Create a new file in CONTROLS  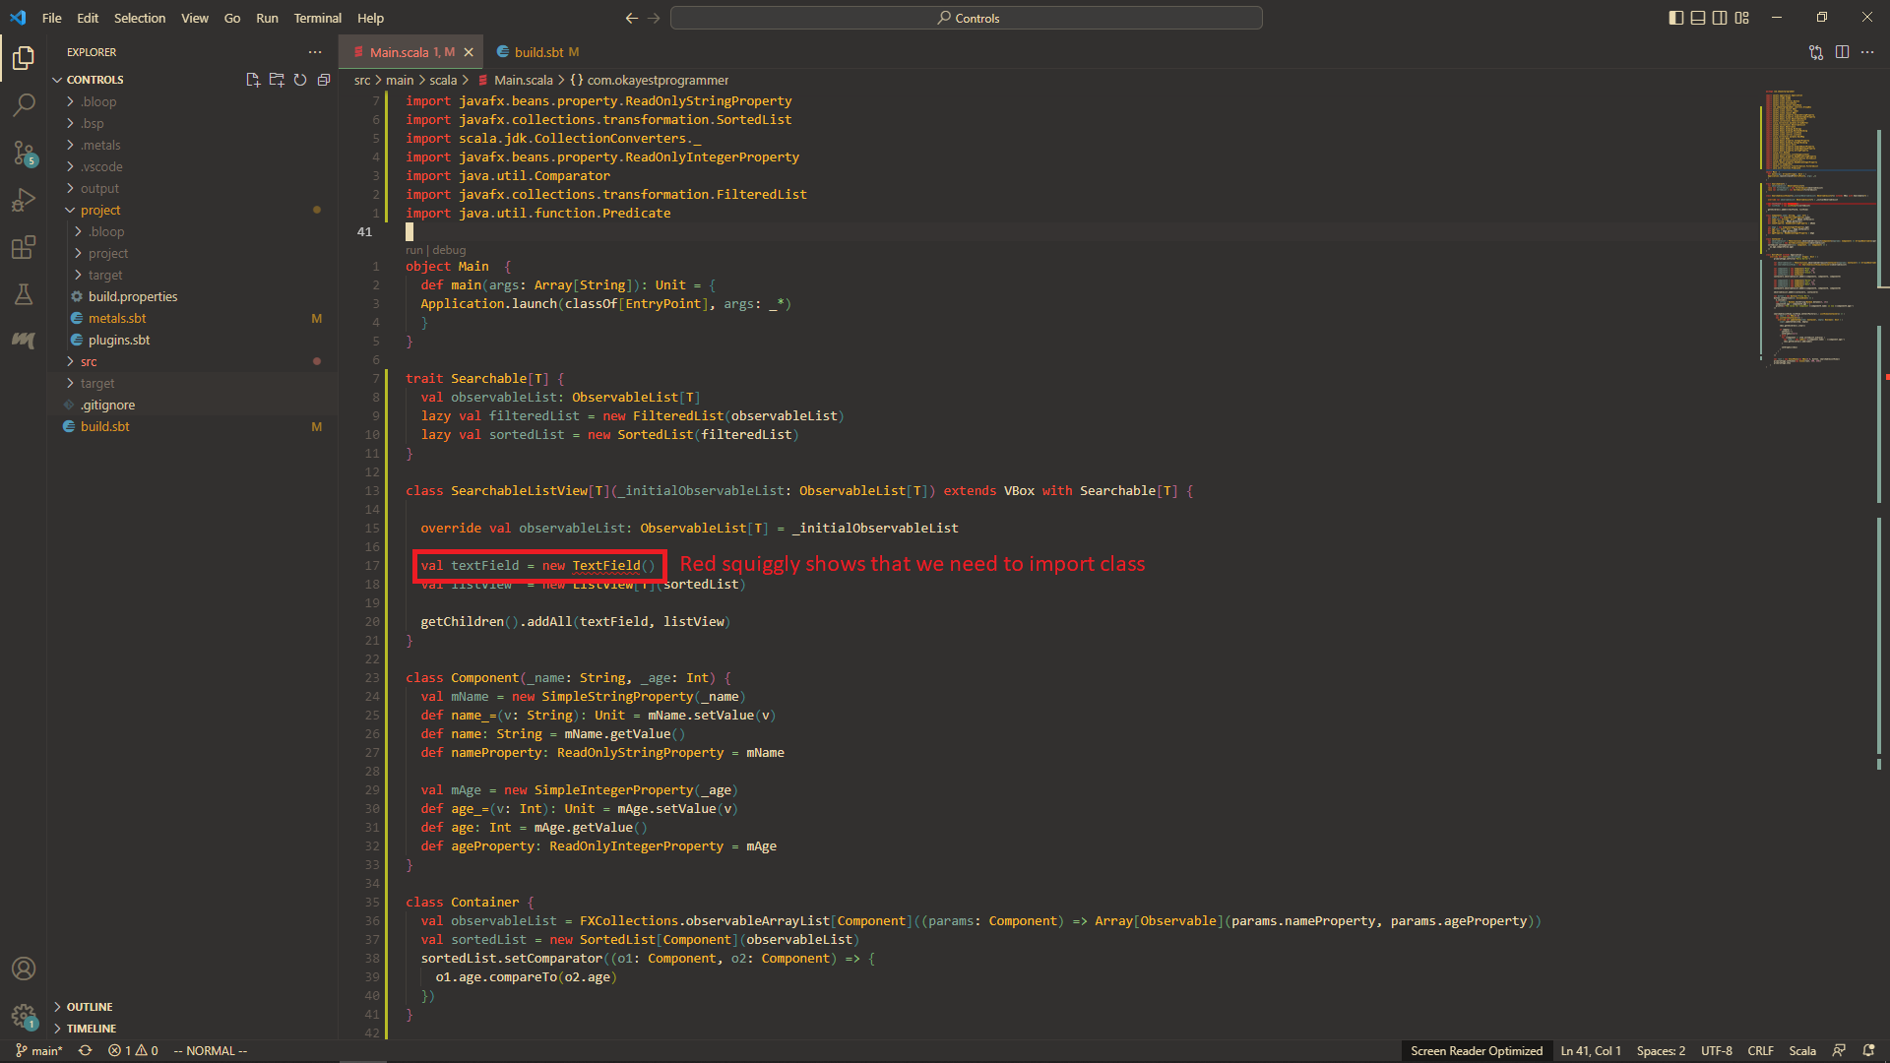[253, 80]
